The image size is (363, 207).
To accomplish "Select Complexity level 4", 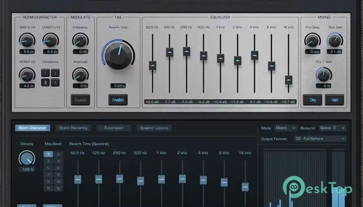I will pyautogui.click(x=55, y=82).
